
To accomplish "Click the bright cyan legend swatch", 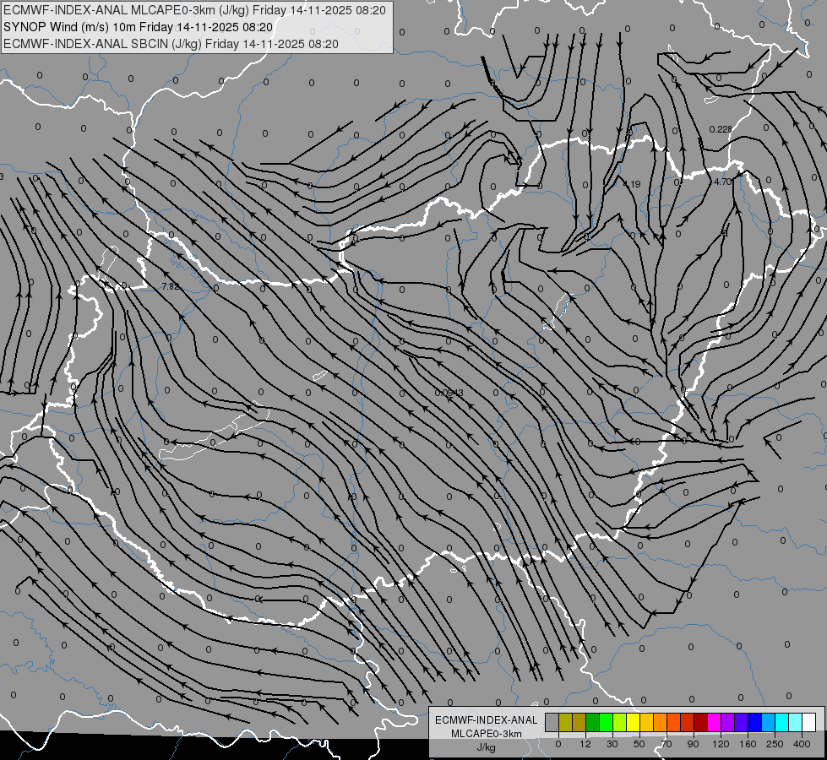I will click(x=783, y=722).
